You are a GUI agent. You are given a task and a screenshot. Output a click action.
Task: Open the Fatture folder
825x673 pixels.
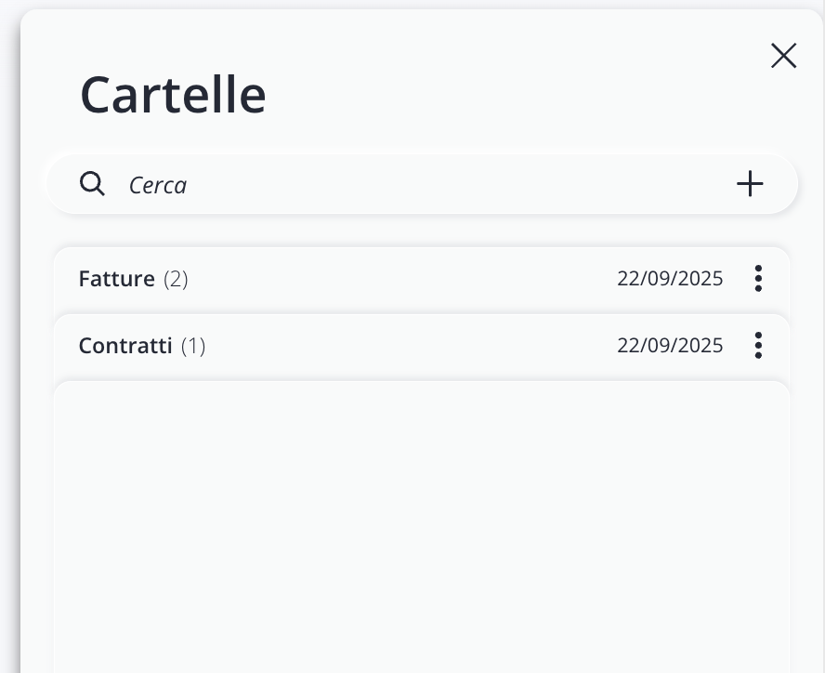pyautogui.click(x=117, y=279)
